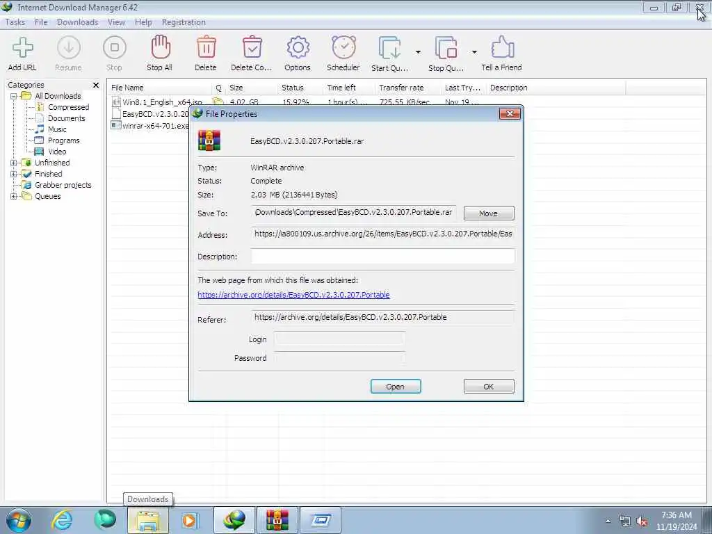Sort by the Time left column header
This screenshot has width=712, height=534.
(349, 88)
